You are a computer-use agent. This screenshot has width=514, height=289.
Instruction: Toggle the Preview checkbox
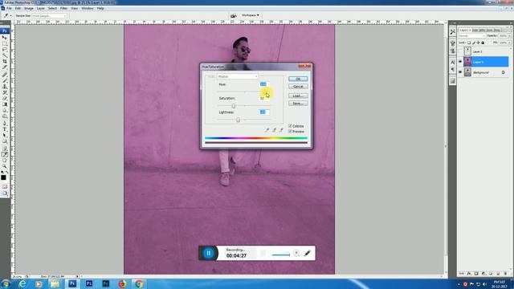tap(290, 132)
